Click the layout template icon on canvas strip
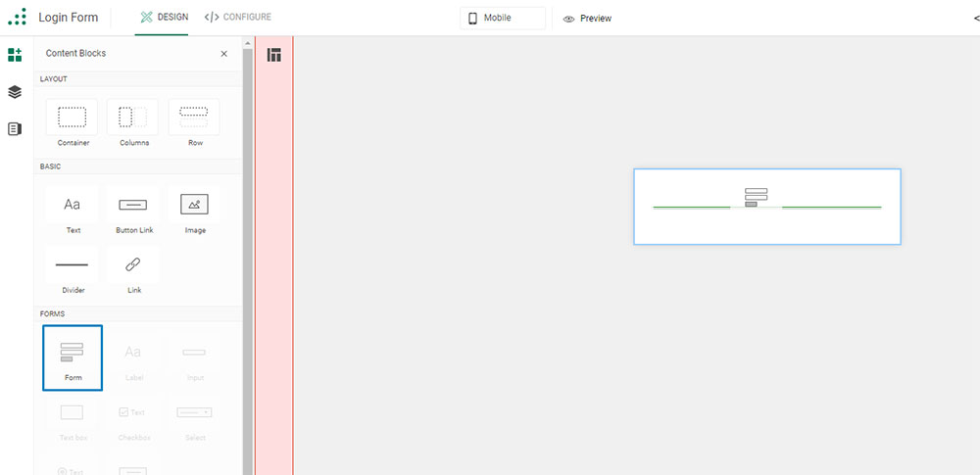The image size is (980, 475). click(273, 55)
